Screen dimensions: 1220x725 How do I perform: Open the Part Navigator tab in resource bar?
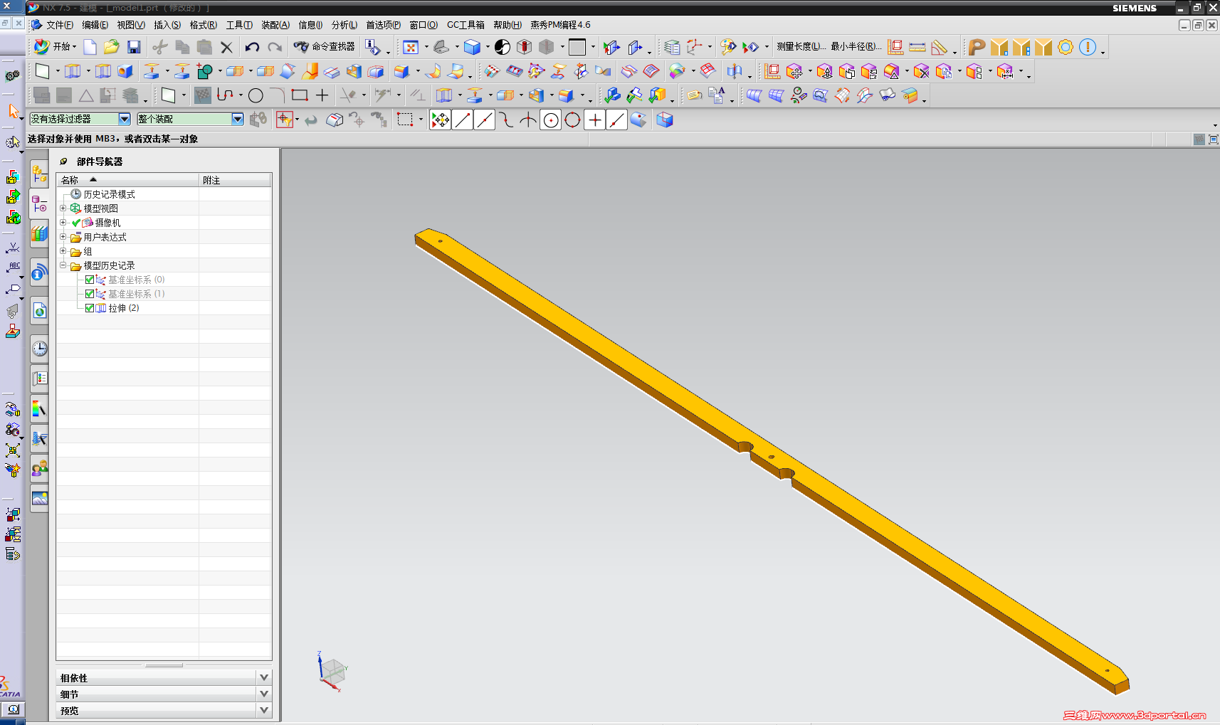pyautogui.click(x=40, y=204)
